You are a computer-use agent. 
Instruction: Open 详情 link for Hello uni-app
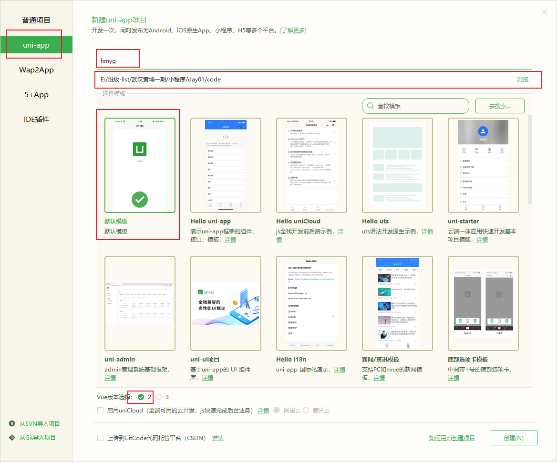(x=230, y=240)
